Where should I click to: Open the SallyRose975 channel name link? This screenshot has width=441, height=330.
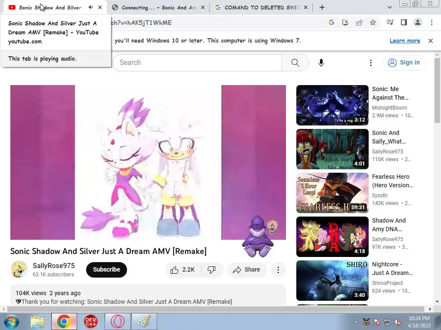coord(54,266)
